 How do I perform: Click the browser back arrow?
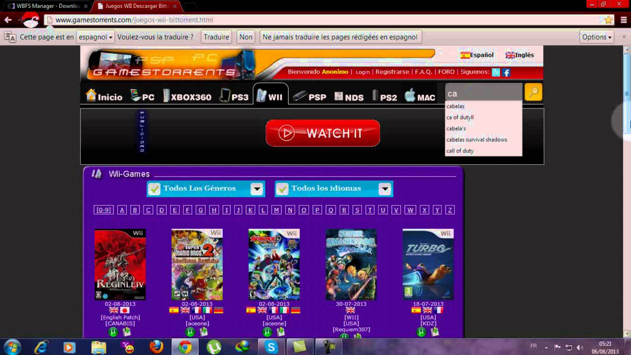(x=8, y=20)
